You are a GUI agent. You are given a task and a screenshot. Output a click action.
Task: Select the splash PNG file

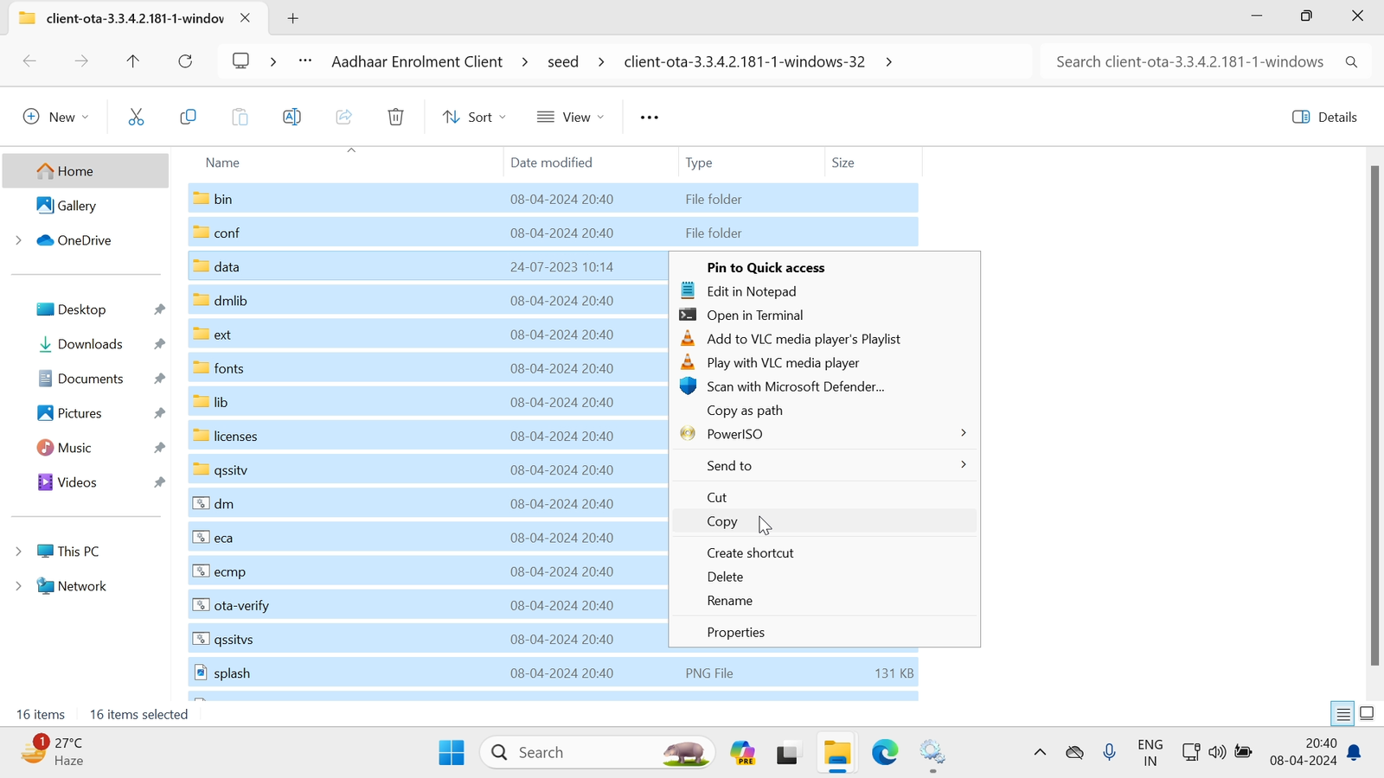(553, 673)
